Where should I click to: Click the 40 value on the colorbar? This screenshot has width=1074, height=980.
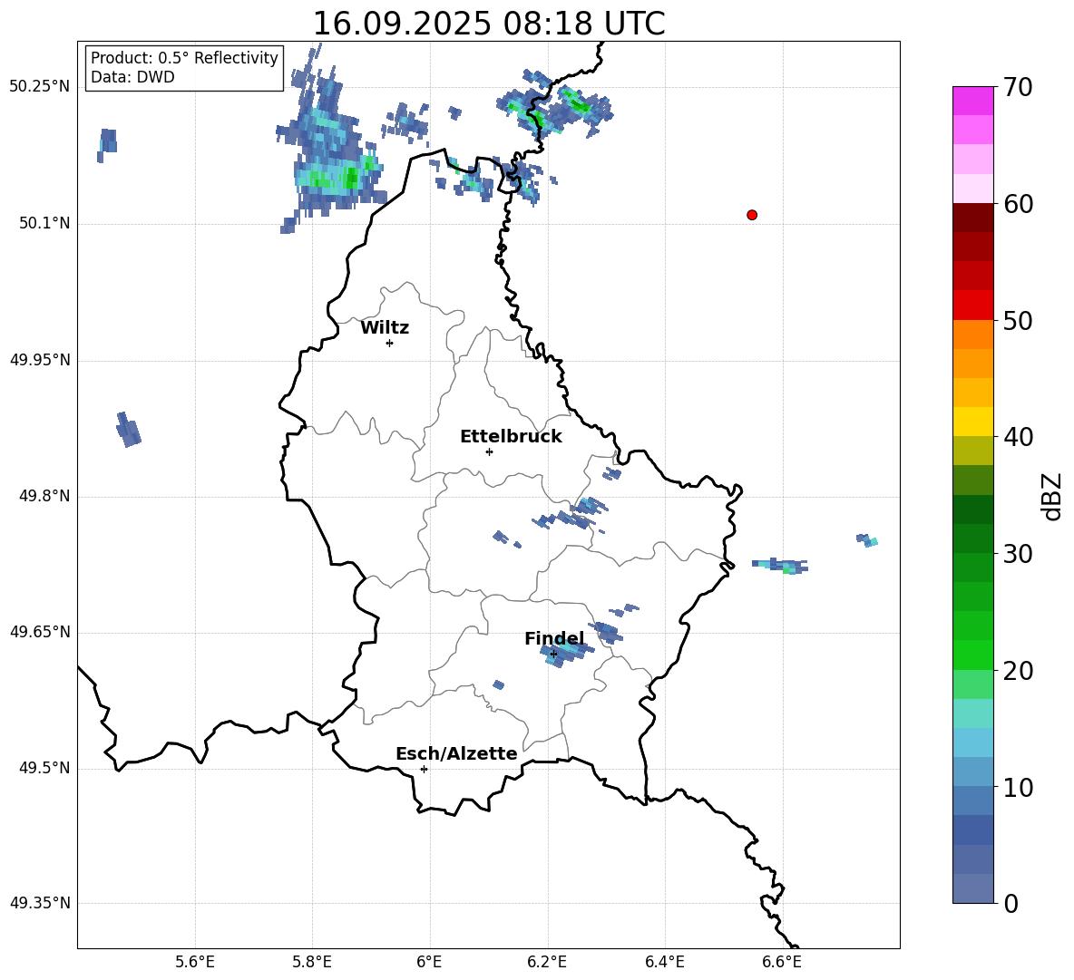1018,437
